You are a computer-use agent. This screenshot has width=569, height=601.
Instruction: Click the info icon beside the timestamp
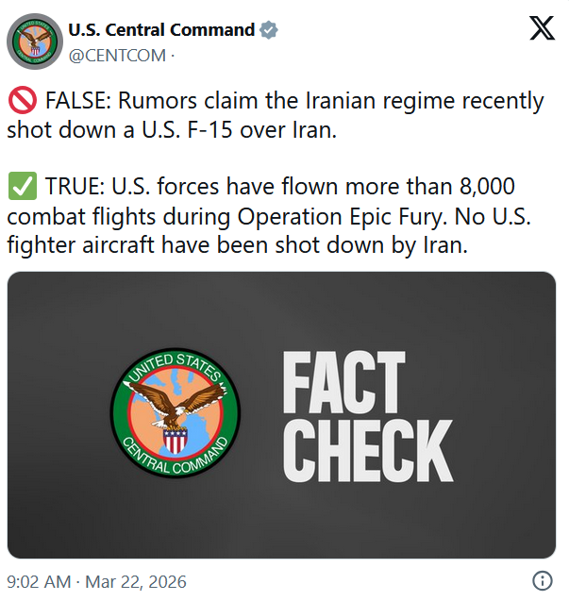pyautogui.click(x=543, y=580)
